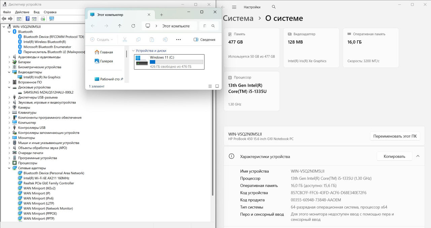Viewport: 431px width, 228px height.
Task: Refresh the Explorer window
Action: click(133, 26)
